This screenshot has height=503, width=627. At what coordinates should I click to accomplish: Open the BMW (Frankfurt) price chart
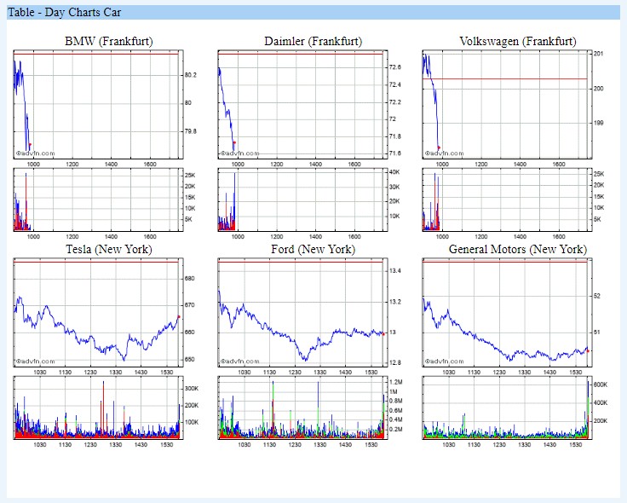coord(98,104)
